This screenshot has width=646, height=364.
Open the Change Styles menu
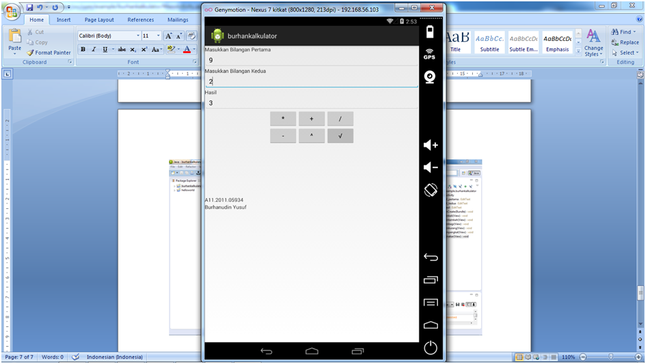[x=593, y=43]
